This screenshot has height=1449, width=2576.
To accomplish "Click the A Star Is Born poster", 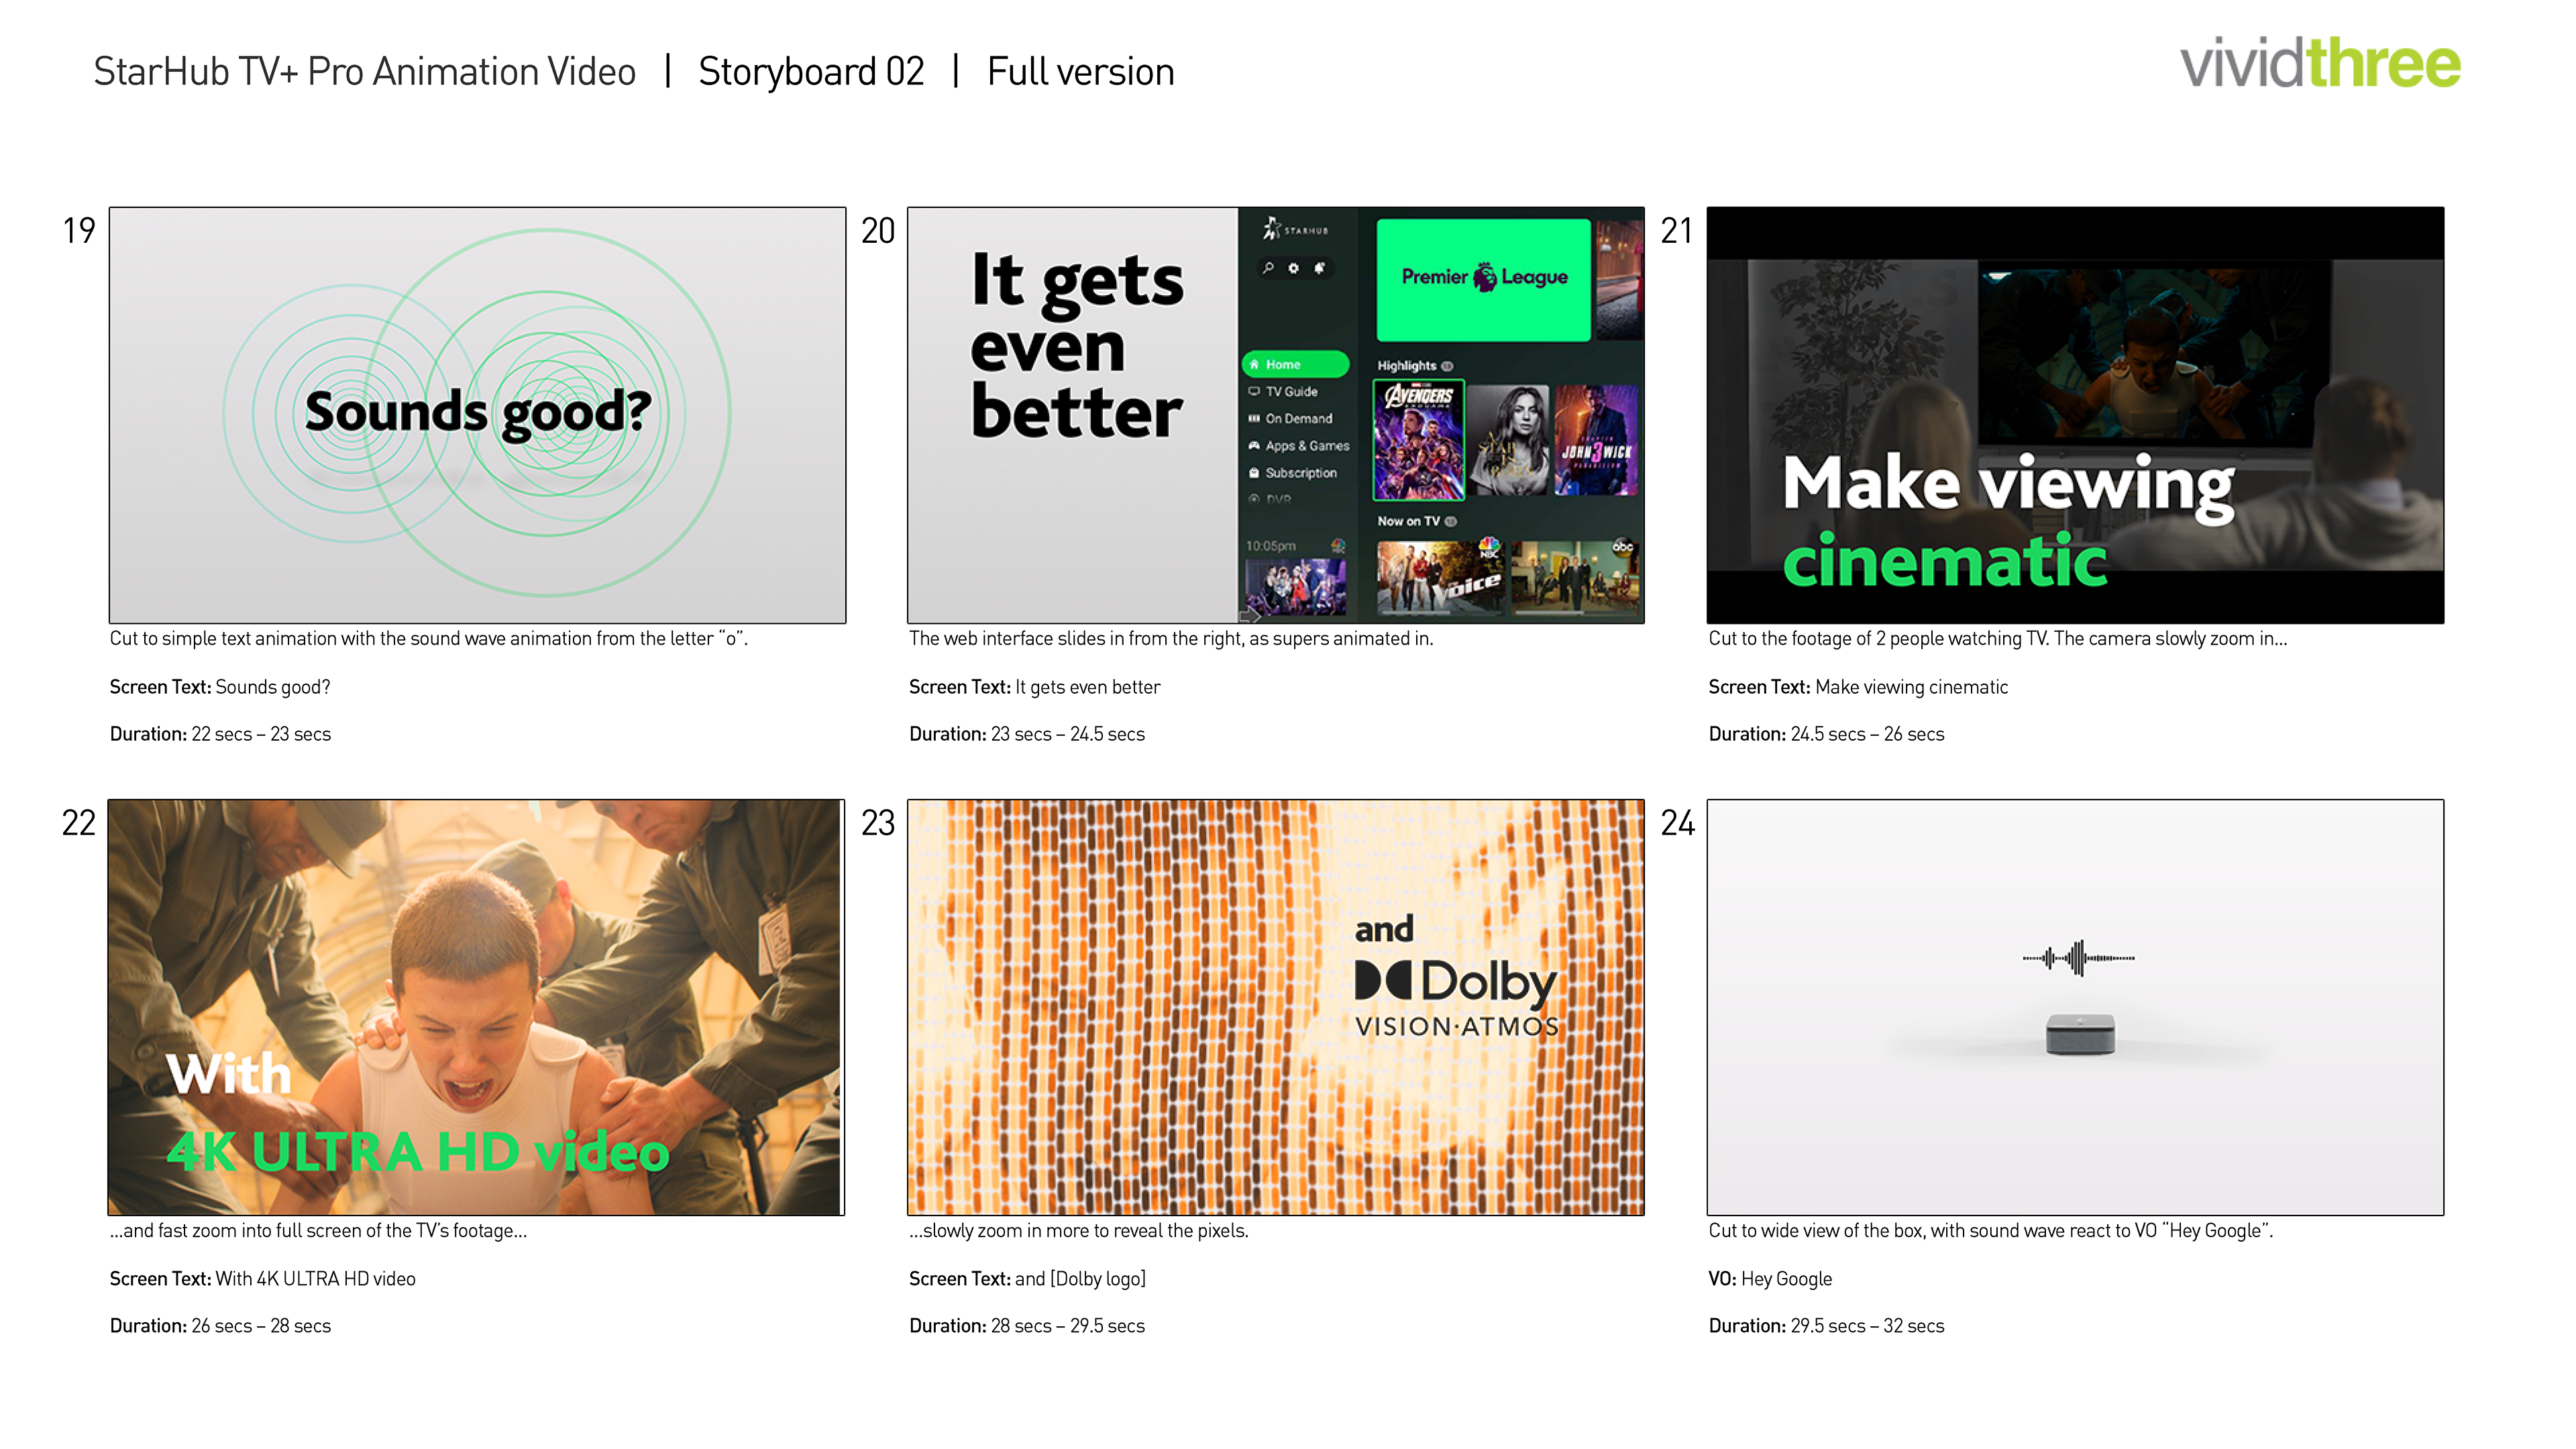I will point(1508,440).
